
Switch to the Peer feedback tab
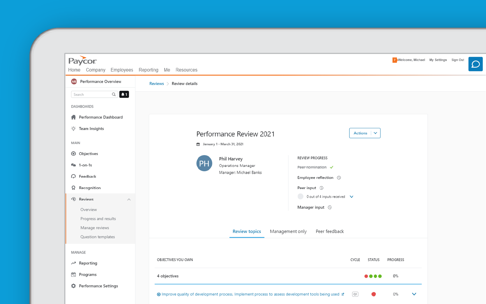coord(330,231)
